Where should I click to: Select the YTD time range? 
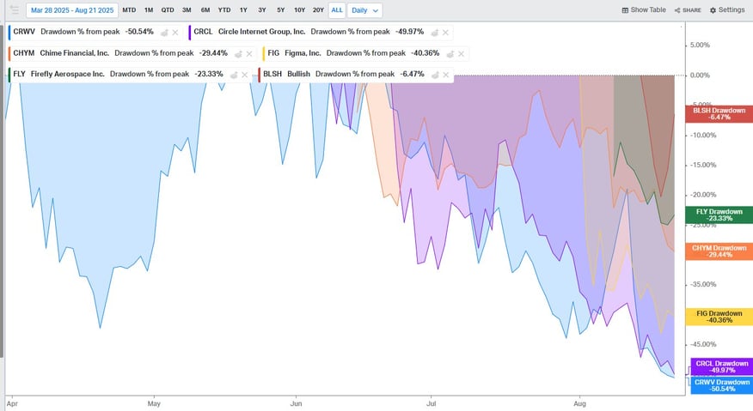tap(224, 10)
